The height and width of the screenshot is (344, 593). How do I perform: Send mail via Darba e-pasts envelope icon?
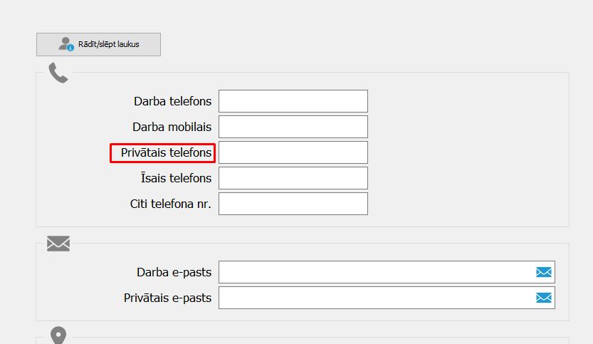[x=543, y=272]
